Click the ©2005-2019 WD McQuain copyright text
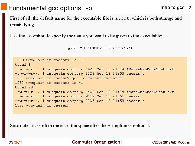Viewport: 195px width, 146px height. point(172,142)
